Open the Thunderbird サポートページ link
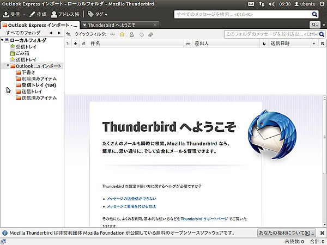The height and width of the screenshot is (245, 327). click(204, 219)
